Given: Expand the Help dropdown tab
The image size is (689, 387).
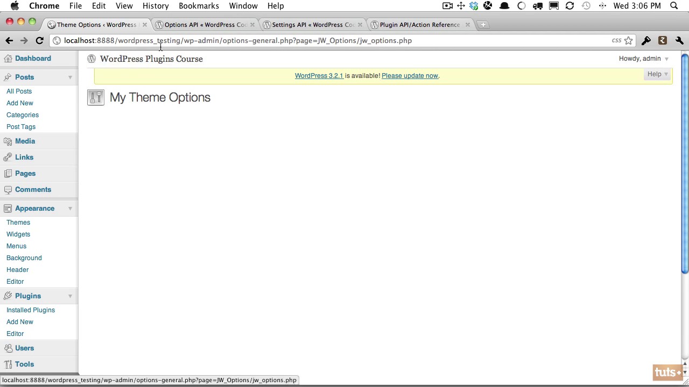Looking at the screenshot, I should click(657, 74).
